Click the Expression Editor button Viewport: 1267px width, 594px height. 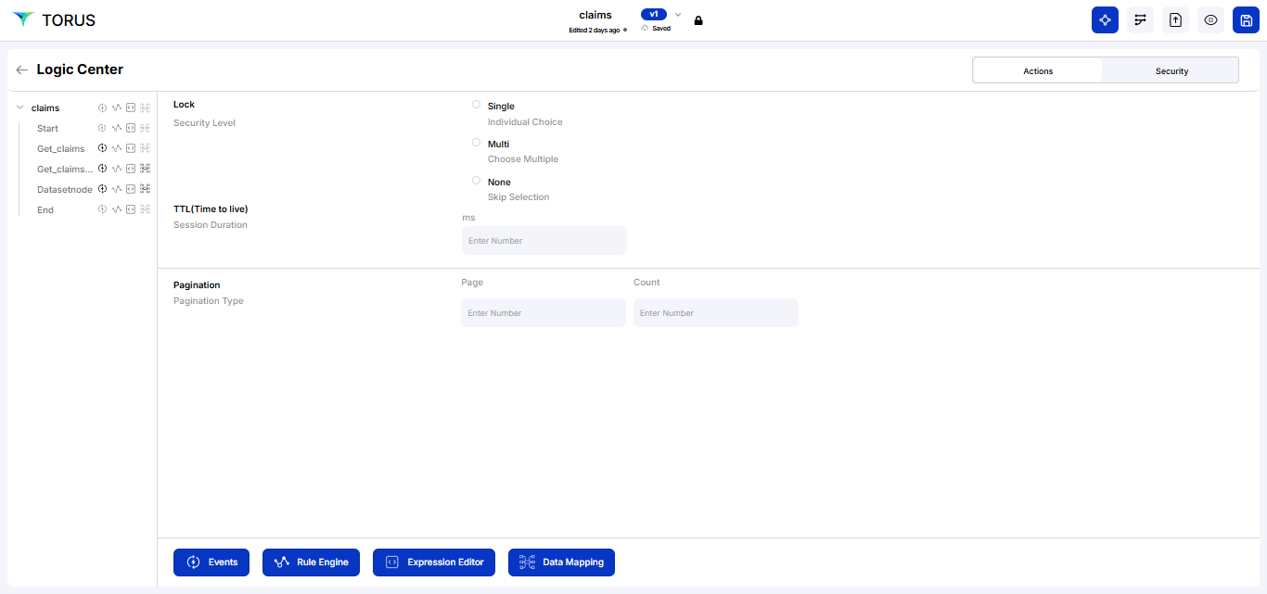click(x=434, y=562)
